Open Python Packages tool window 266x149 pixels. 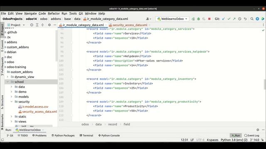pyautogui.click(x=63, y=135)
